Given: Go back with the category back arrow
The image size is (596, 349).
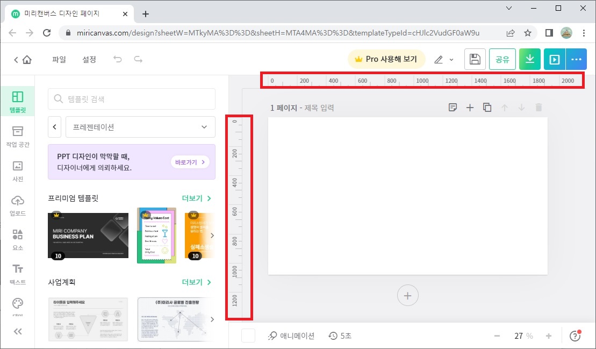Looking at the screenshot, I should (55, 127).
